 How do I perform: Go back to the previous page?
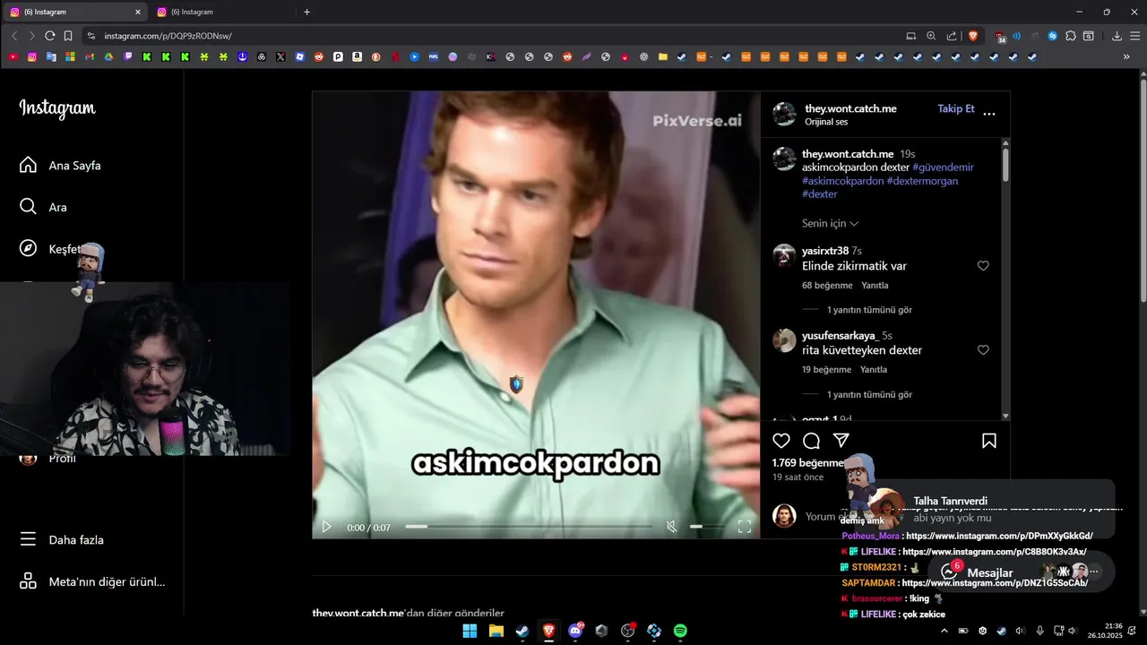pos(13,36)
